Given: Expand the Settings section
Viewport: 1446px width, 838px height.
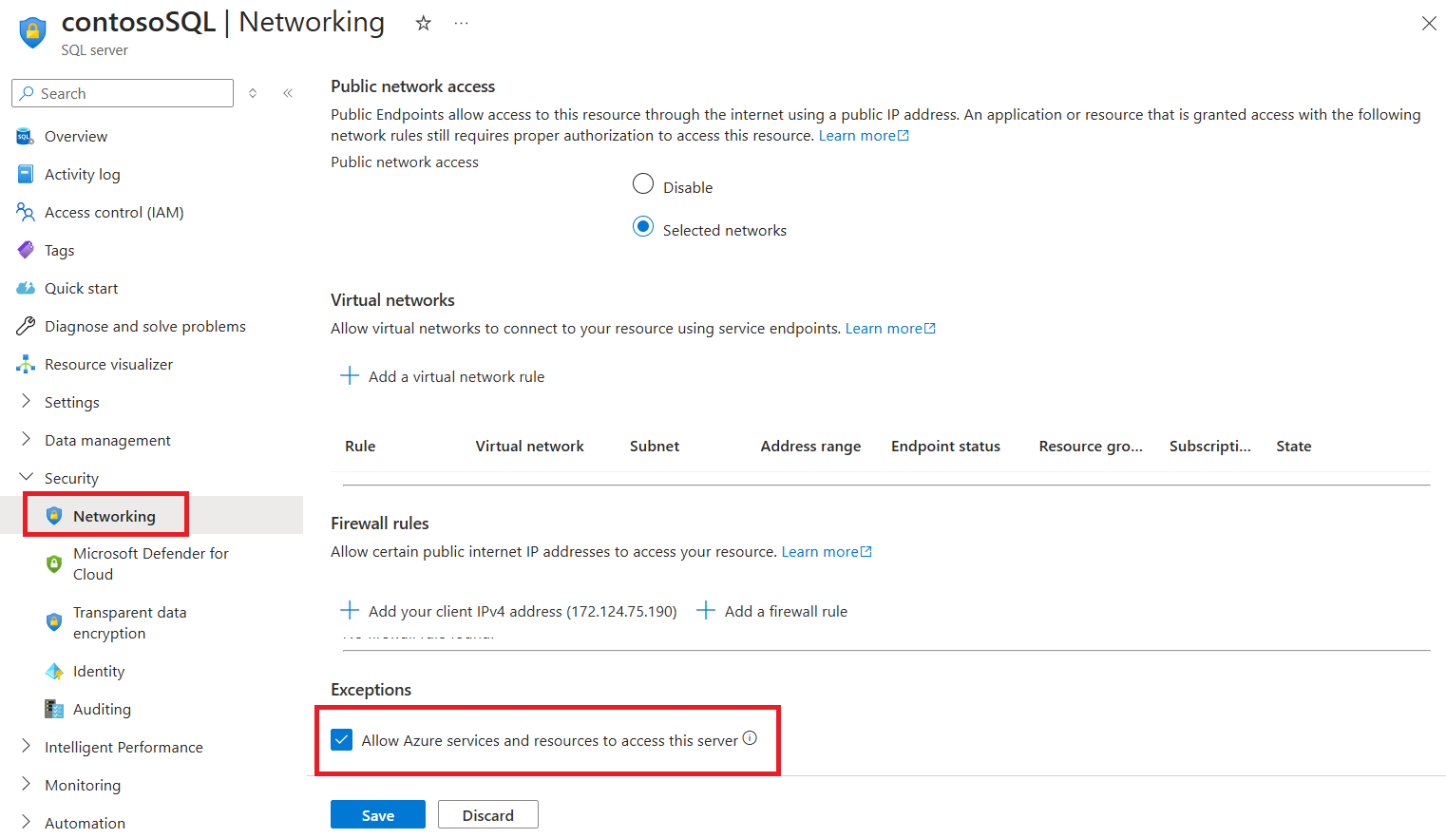Looking at the screenshot, I should tap(71, 402).
